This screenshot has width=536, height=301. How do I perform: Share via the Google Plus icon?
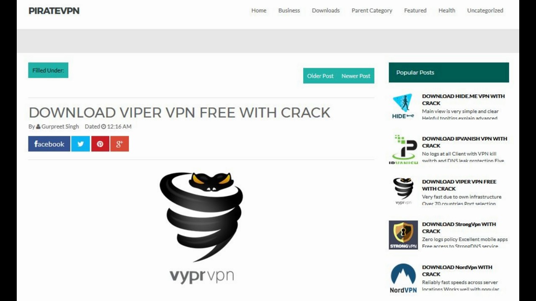(119, 144)
